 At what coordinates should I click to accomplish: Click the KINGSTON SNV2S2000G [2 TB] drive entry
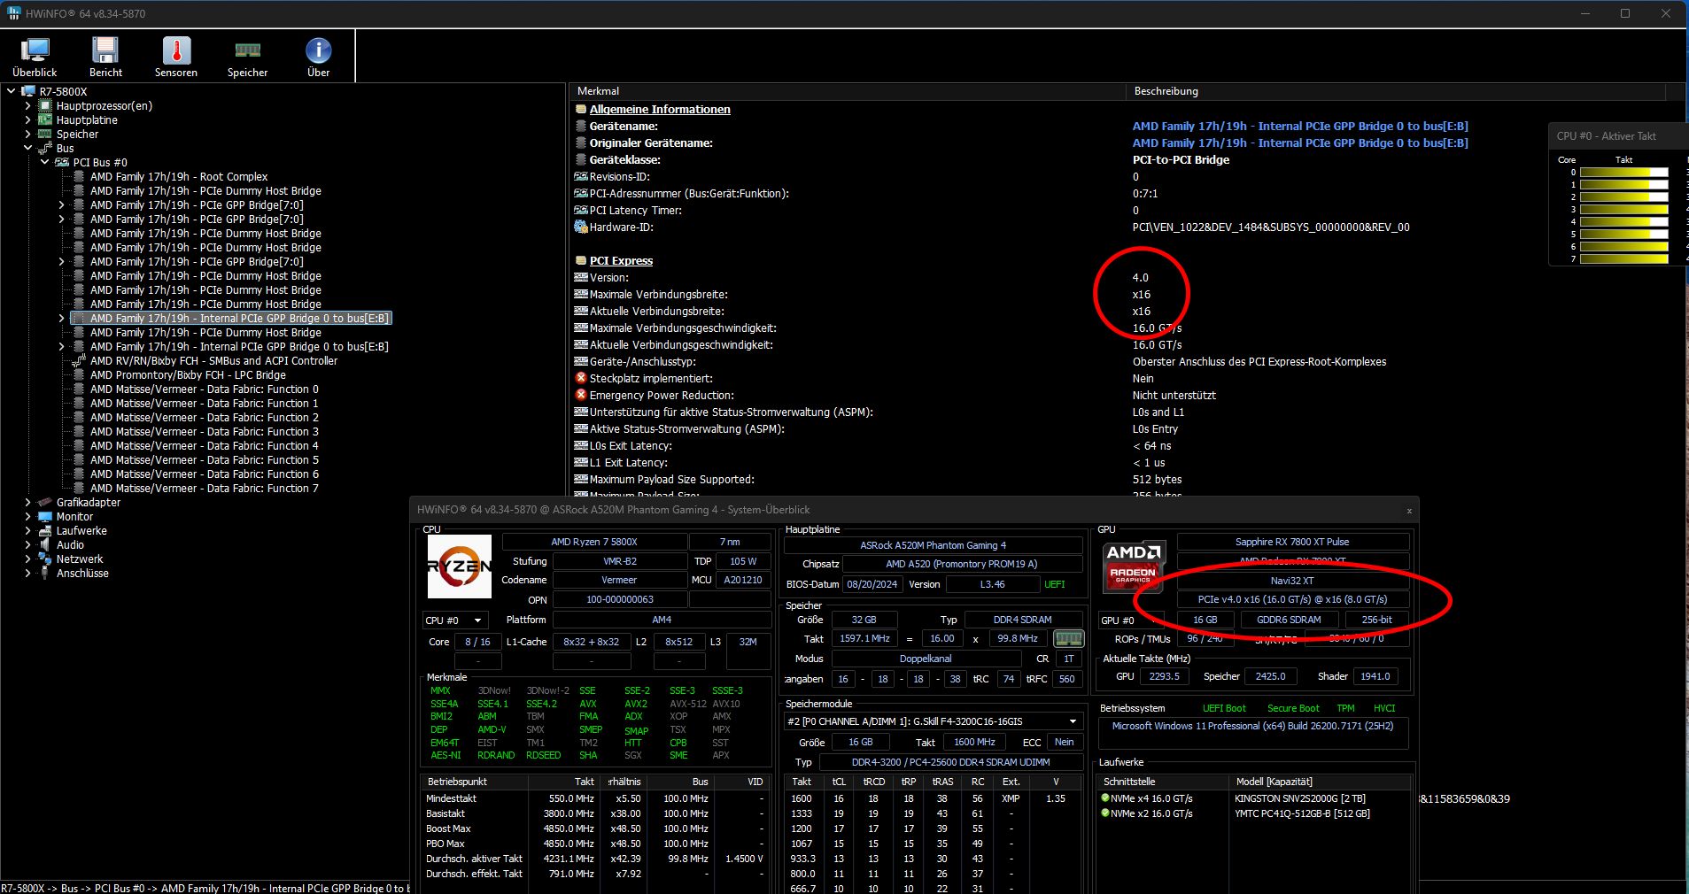click(1300, 798)
